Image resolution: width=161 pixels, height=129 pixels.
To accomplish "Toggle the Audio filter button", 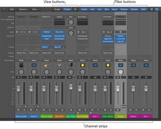I will pos(84,9).
